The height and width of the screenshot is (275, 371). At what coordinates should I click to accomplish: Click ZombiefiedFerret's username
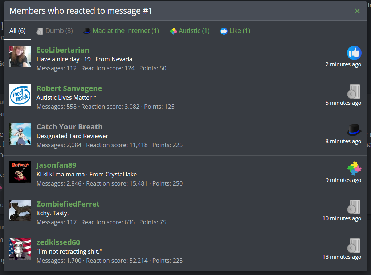(x=68, y=204)
